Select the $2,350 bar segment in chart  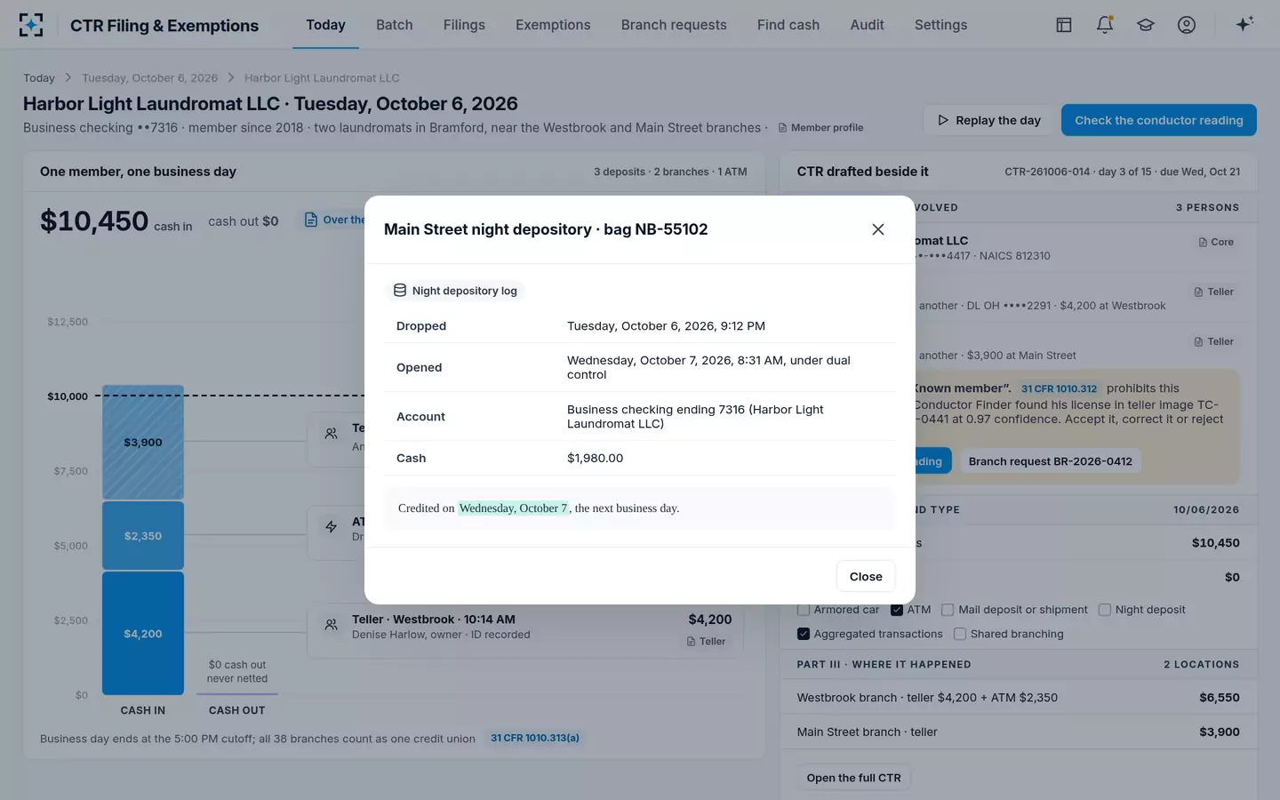(143, 535)
